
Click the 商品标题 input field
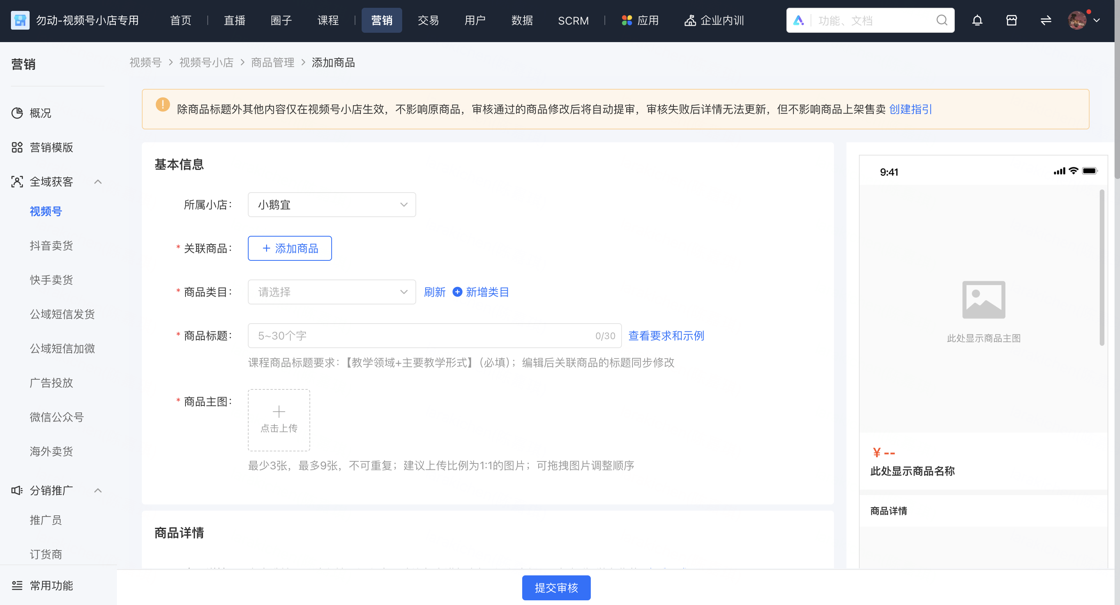tap(435, 336)
